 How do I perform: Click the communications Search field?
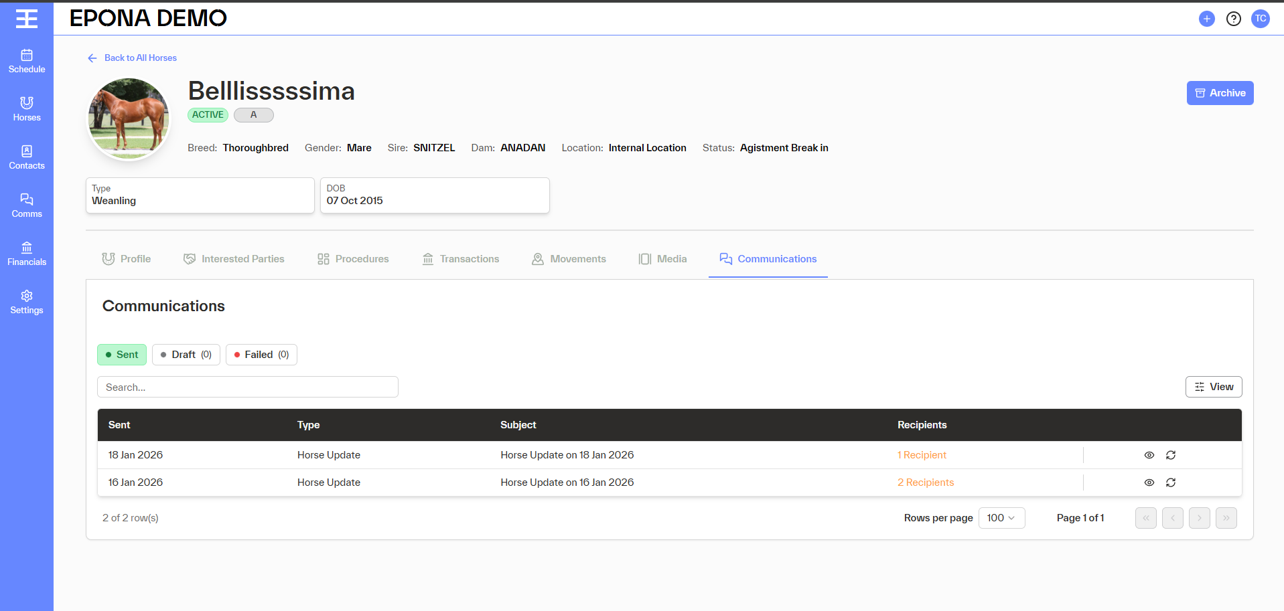[x=248, y=387]
